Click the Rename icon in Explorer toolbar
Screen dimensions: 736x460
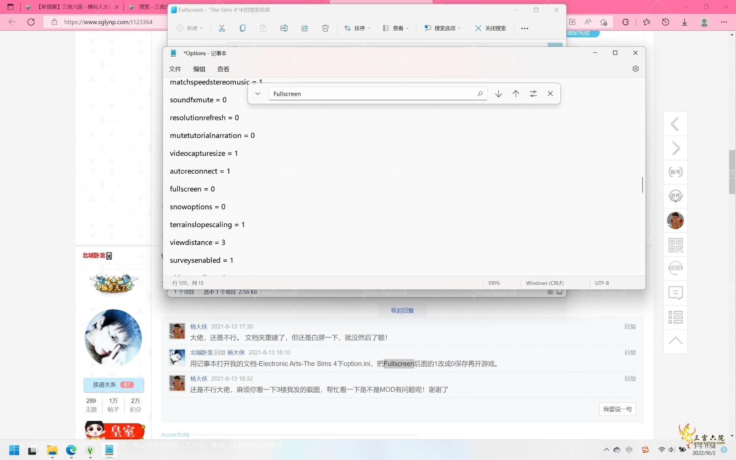coord(284,28)
